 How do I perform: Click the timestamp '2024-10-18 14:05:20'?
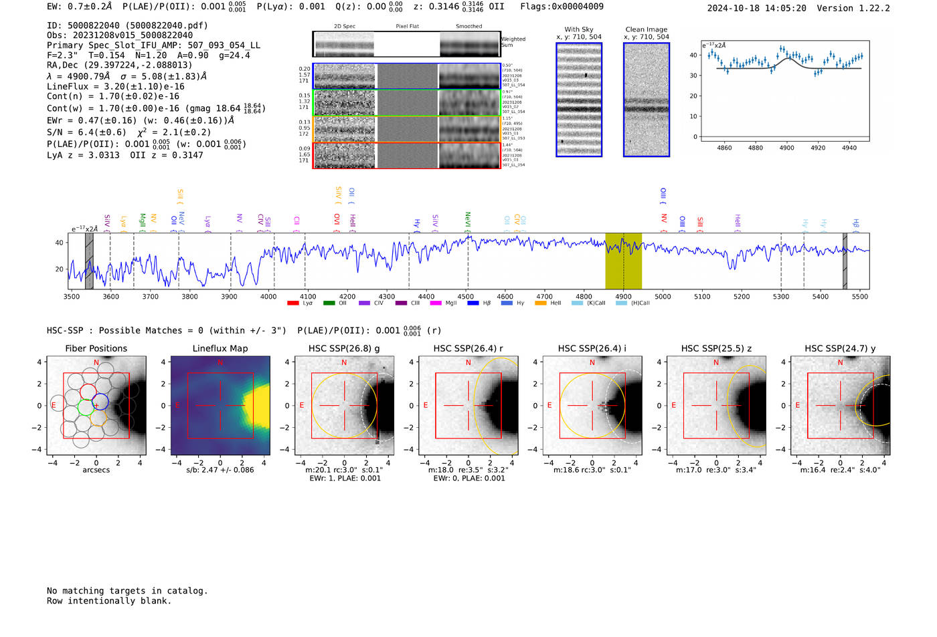click(757, 8)
